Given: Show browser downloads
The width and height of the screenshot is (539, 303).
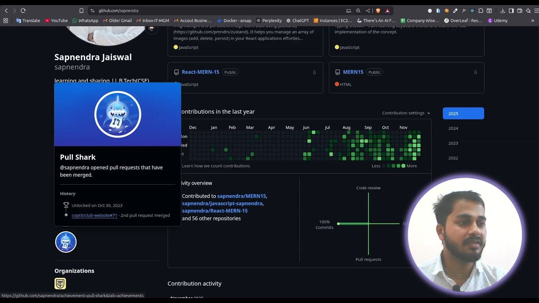Looking at the screenshot, I should (503, 11).
